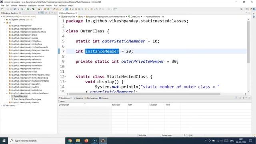Click the External Tools run icon
This screenshot has height=144, width=256.
pos(39,9)
